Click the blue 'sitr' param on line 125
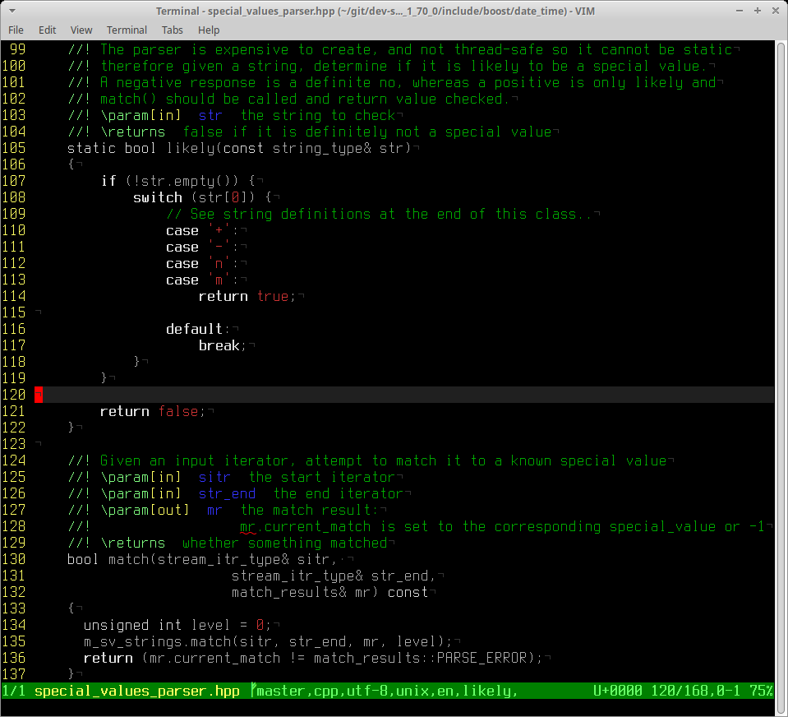Screen dimensions: 788x717 (214, 478)
